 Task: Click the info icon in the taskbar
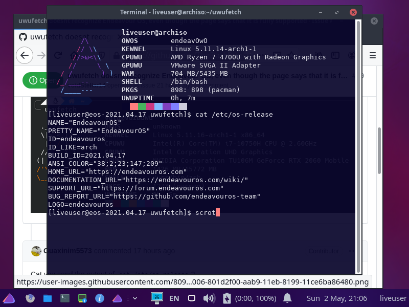(100, 298)
